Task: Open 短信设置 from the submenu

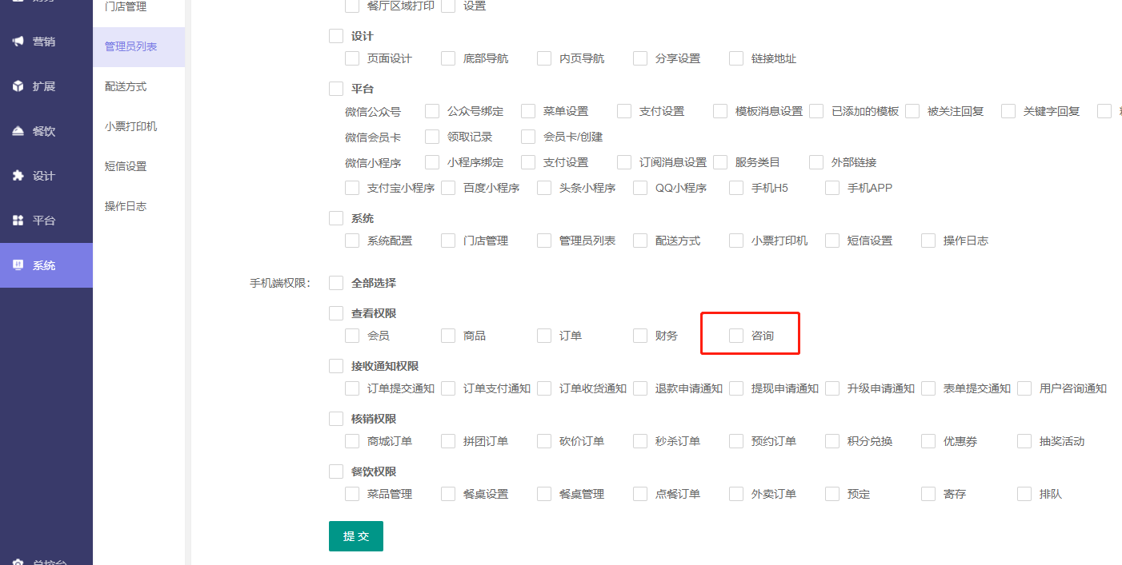Action: (x=126, y=166)
